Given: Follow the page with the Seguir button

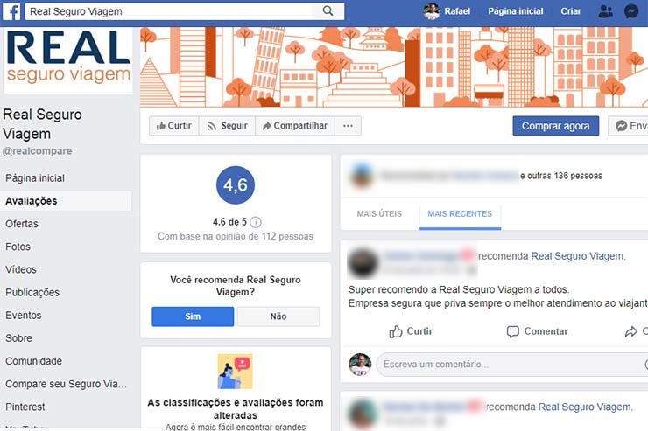Looking at the screenshot, I should click(x=228, y=126).
